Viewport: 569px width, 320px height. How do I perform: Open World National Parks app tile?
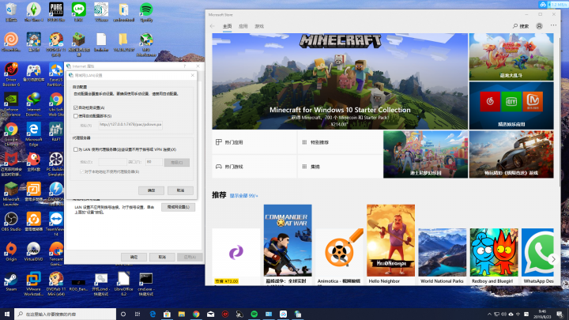pyautogui.click(x=443, y=256)
